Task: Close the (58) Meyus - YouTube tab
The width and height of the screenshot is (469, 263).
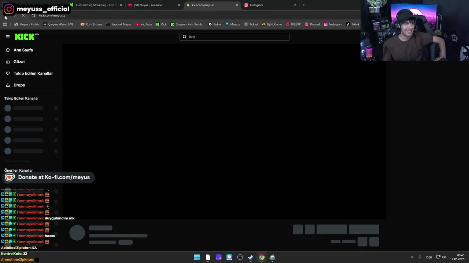Action: click(179, 5)
